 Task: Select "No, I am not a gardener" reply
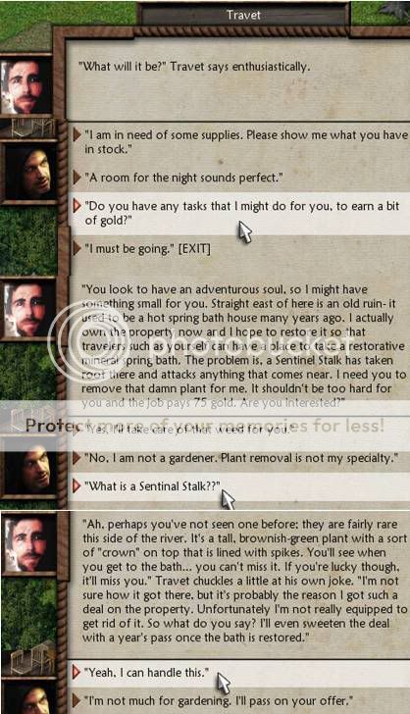tap(241, 458)
